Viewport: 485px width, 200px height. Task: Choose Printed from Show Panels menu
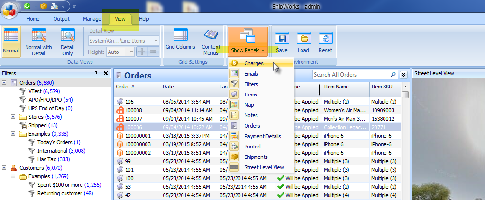pos(261,146)
